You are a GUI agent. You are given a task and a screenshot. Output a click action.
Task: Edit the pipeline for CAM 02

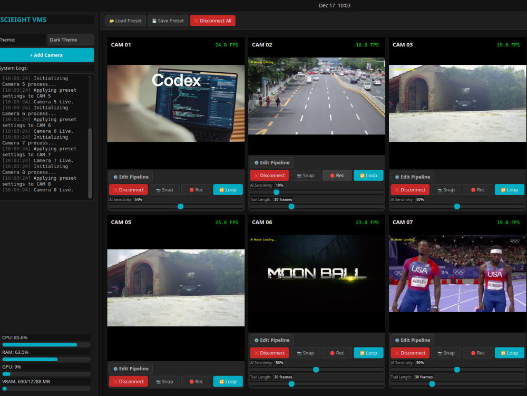272,163
